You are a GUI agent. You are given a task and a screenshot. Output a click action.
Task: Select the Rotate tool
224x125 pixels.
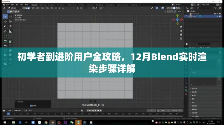tap(10, 22)
